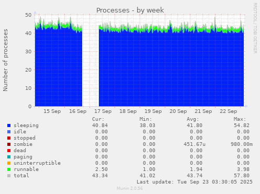Image resolution: width=260 pixels, height=194 pixels.
Task: Click the y-axis label 30
Action: pos(28,52)
